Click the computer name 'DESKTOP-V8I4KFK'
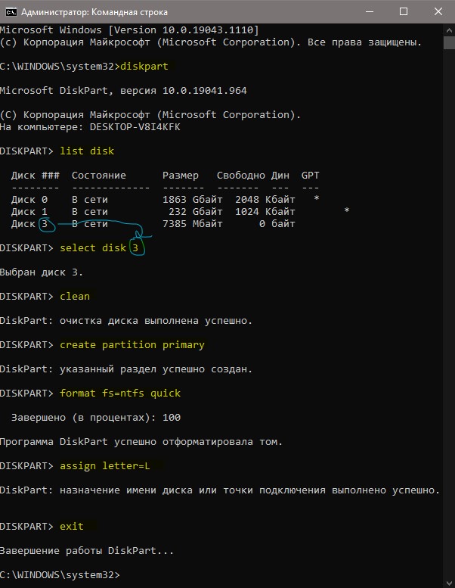The image size is (455, 588). [135, 127]
